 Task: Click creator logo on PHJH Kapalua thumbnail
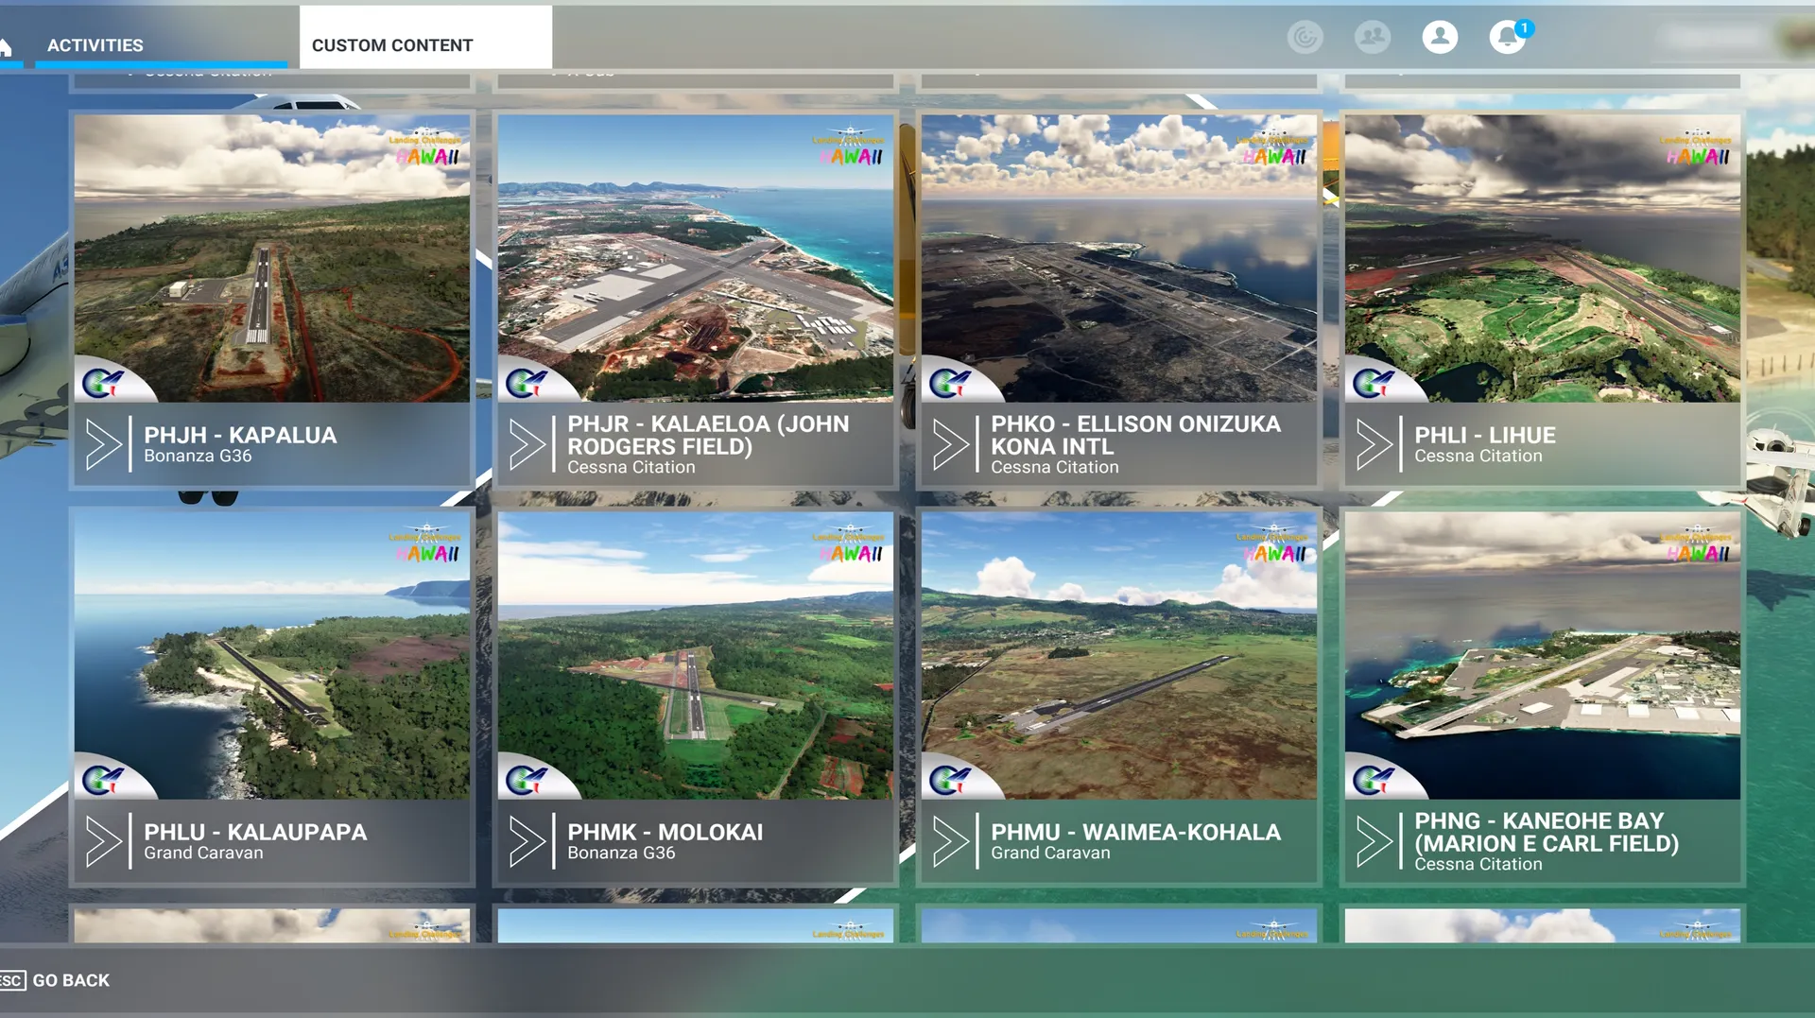click(x=103, y=383)
